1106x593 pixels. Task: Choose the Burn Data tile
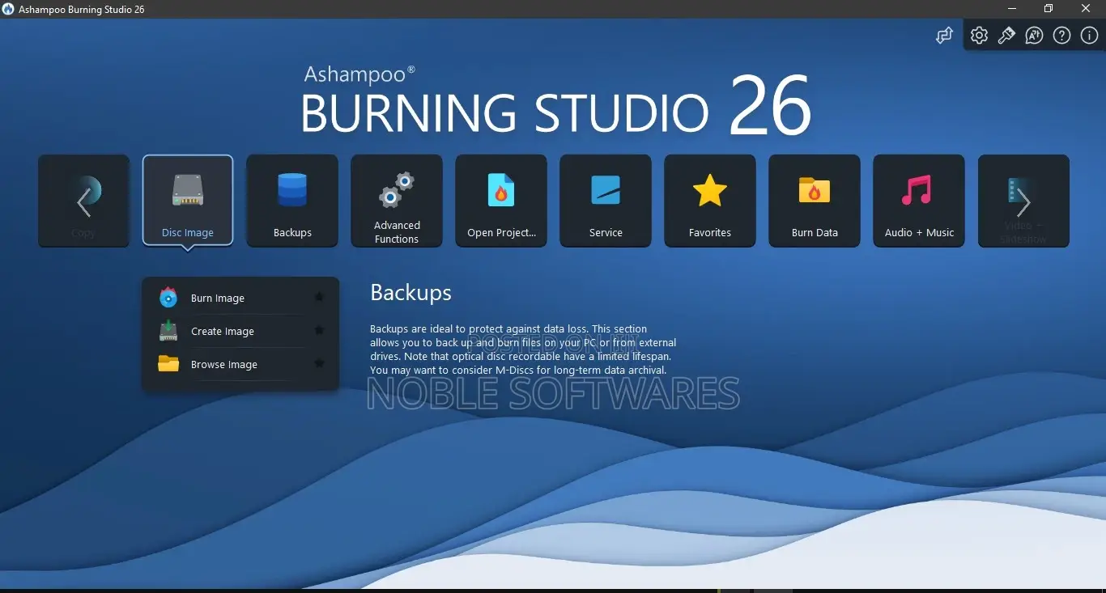pyautogui.click(x=815, y=201)
